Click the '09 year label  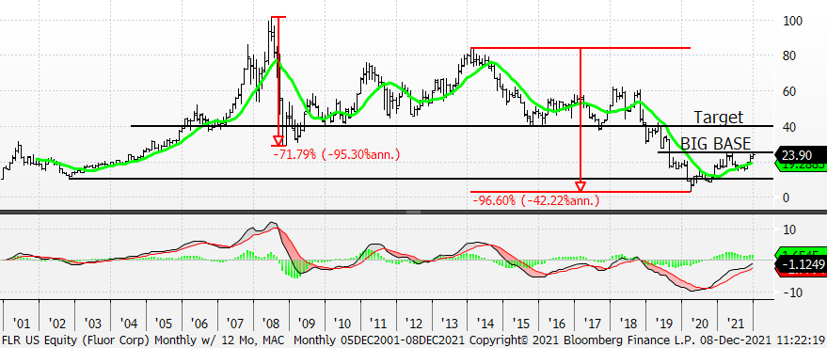[x=307, y=323]
